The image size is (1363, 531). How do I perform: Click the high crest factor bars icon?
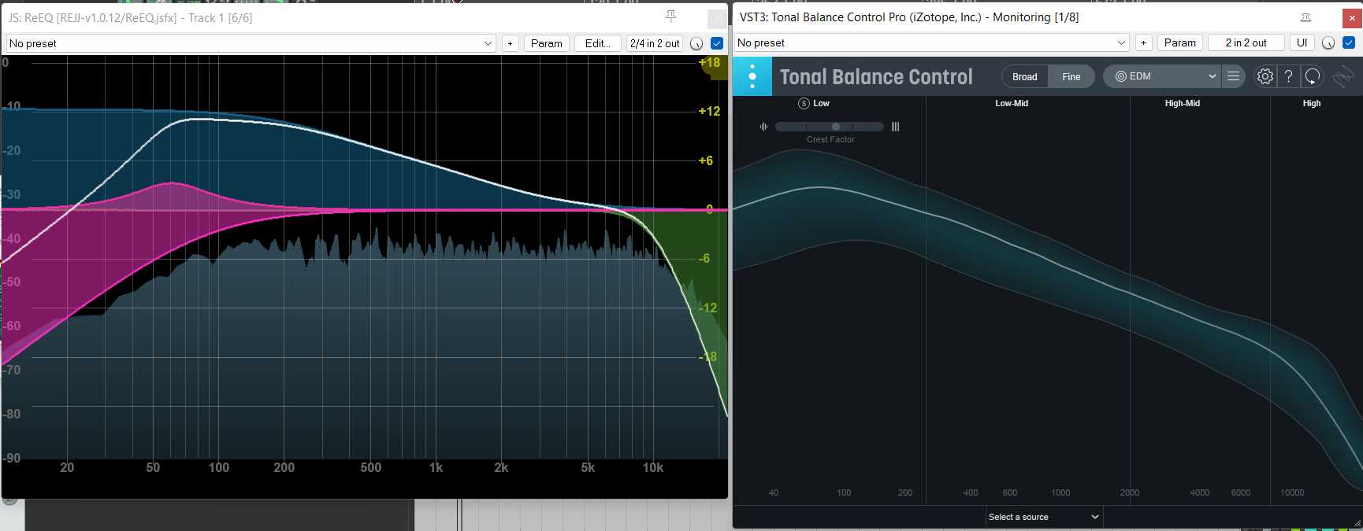[x=895, y=127]
